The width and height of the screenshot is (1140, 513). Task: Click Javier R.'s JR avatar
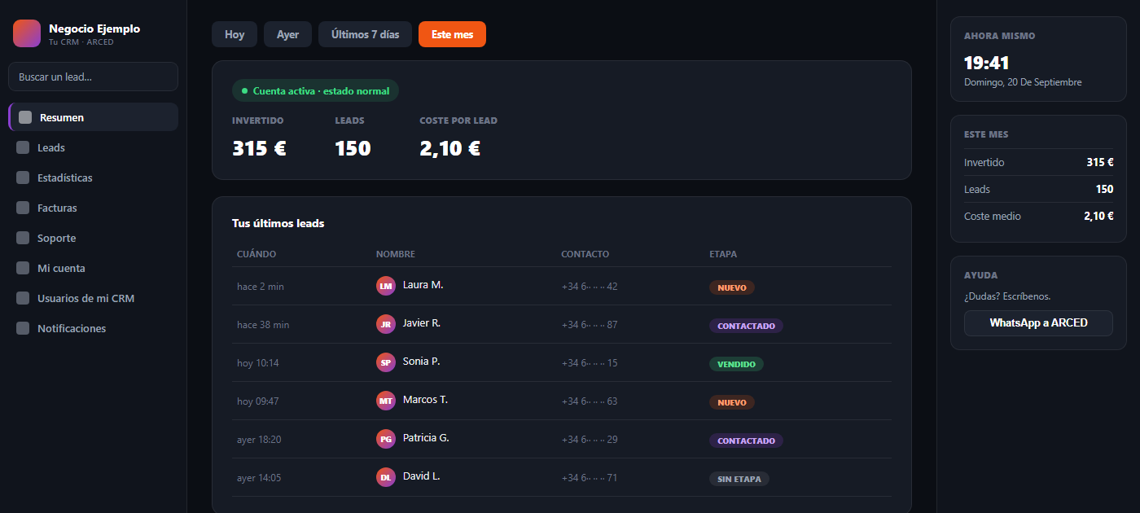coord(386,324)
